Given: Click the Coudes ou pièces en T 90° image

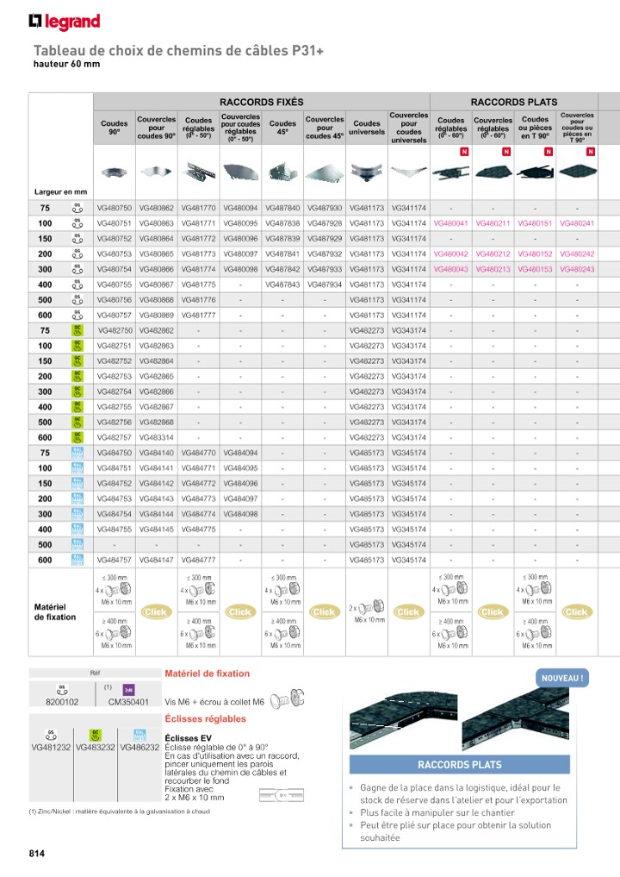Looking at the screenshot, I should [x=535, y=171].
